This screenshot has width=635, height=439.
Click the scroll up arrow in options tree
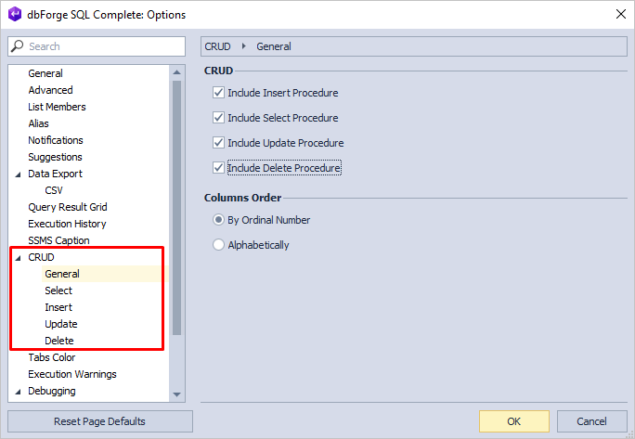pyautogui.click(x=177, y=72)
